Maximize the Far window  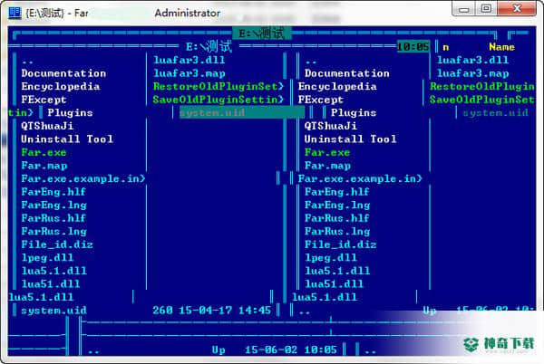[486, 9]
